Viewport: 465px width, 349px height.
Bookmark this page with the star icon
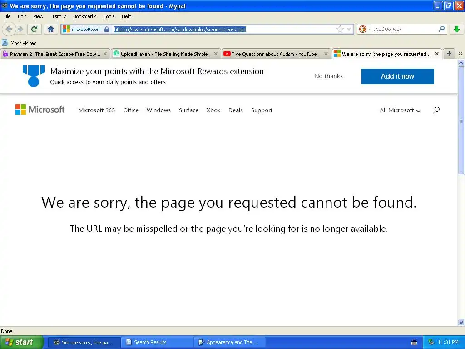(340, 29)
